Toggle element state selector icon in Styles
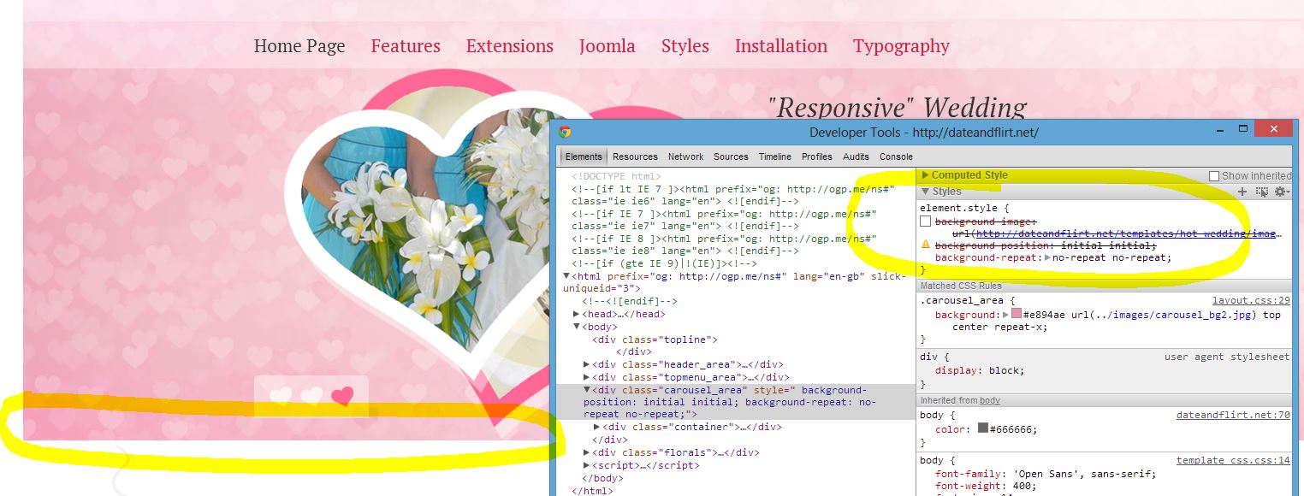The height and width of the screenshot is (496, 1304). point(1261,192)
